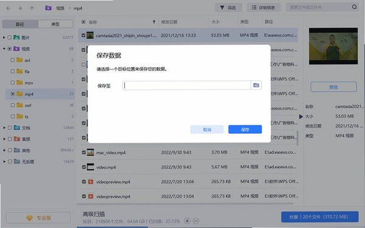Toggle the swf folder checkbox
This screenshot has height=228, width=365.
[x=13, y=105]
